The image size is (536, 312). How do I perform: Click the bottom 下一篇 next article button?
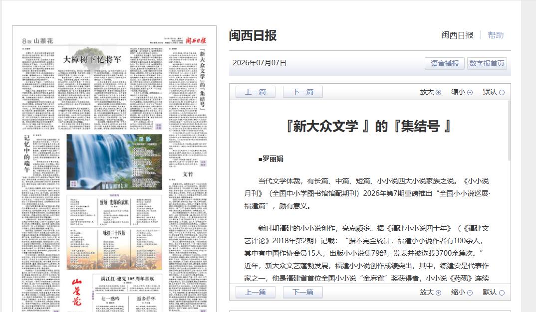(303, 292)
